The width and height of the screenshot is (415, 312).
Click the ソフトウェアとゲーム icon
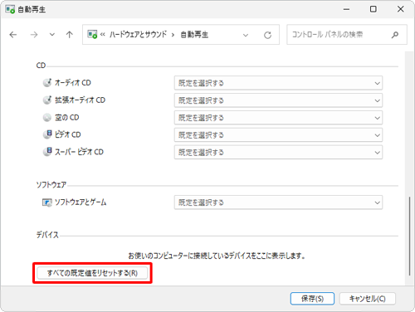pos(47,202)
